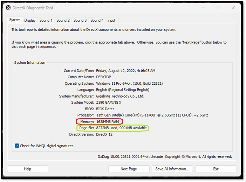Screen dimensions: 246x182
Task: Click Save All Information button
Action: pyautogui.click(x=172, y=169)
